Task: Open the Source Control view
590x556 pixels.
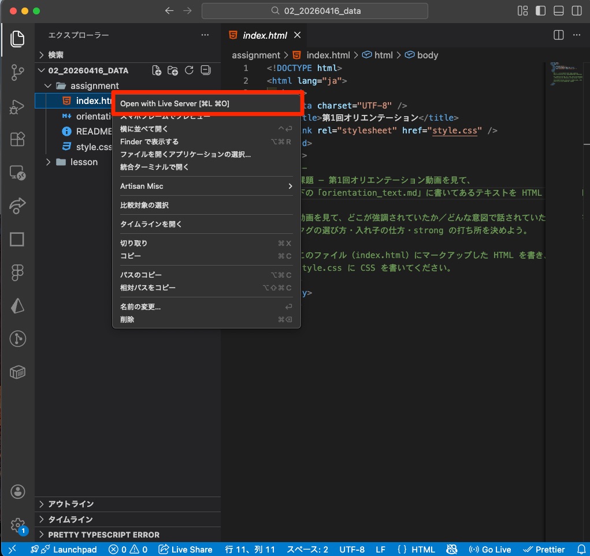Action: 17,72
